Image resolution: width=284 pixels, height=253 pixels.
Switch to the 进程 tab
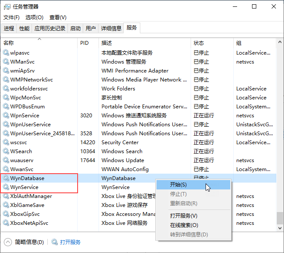click(9, 28)
